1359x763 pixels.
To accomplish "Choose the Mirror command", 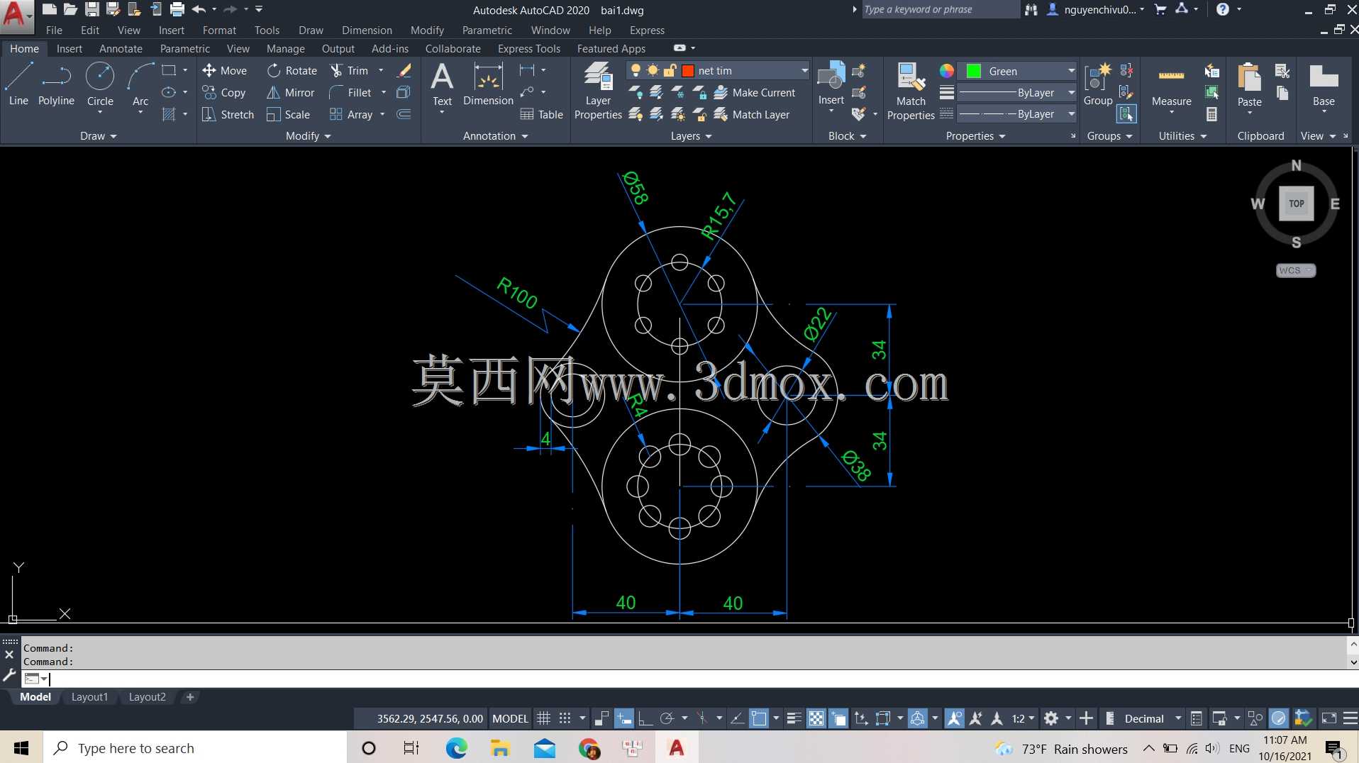I will 291,92.
